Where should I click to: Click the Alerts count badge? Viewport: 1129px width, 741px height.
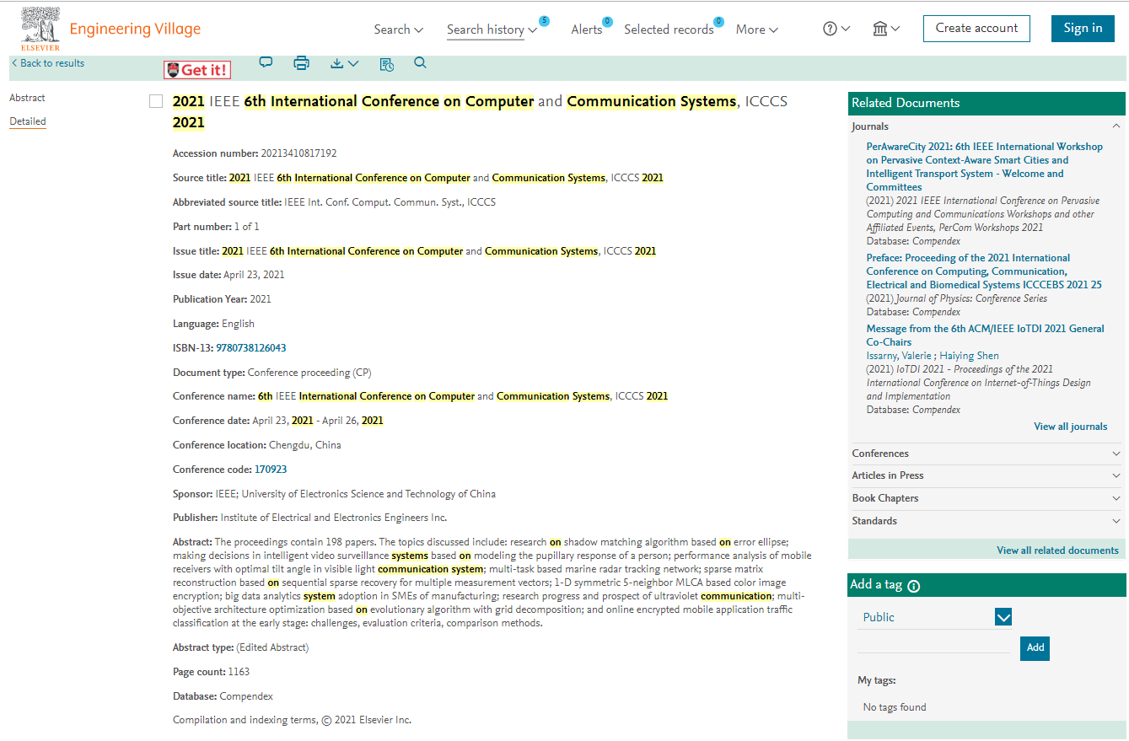[x=607, y=22]
